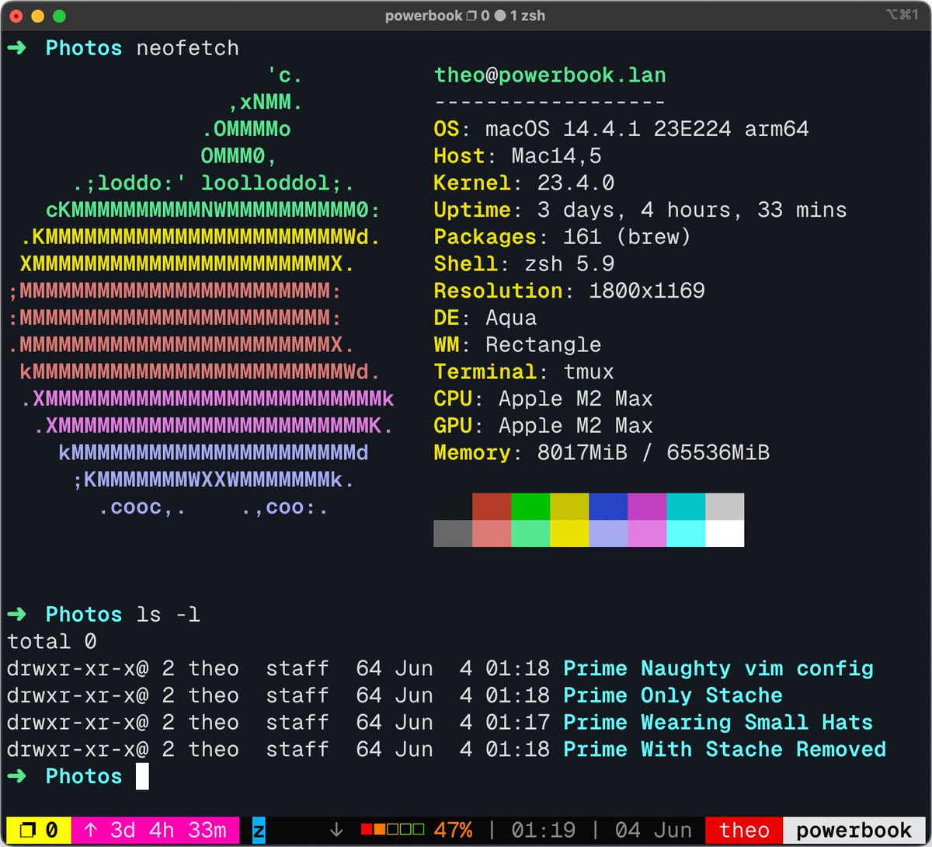
Task: Click the Packages line 161 (brew)
Action: [x=563, y=237]
